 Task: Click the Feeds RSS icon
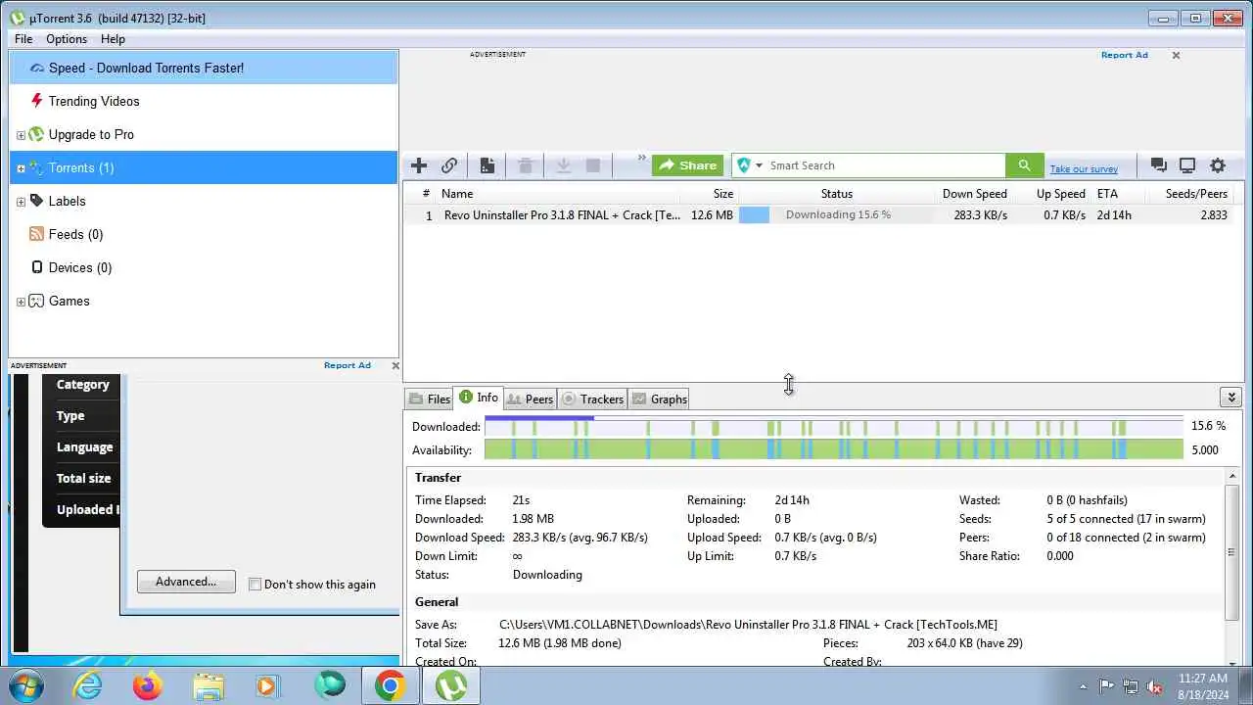point(36,234)
